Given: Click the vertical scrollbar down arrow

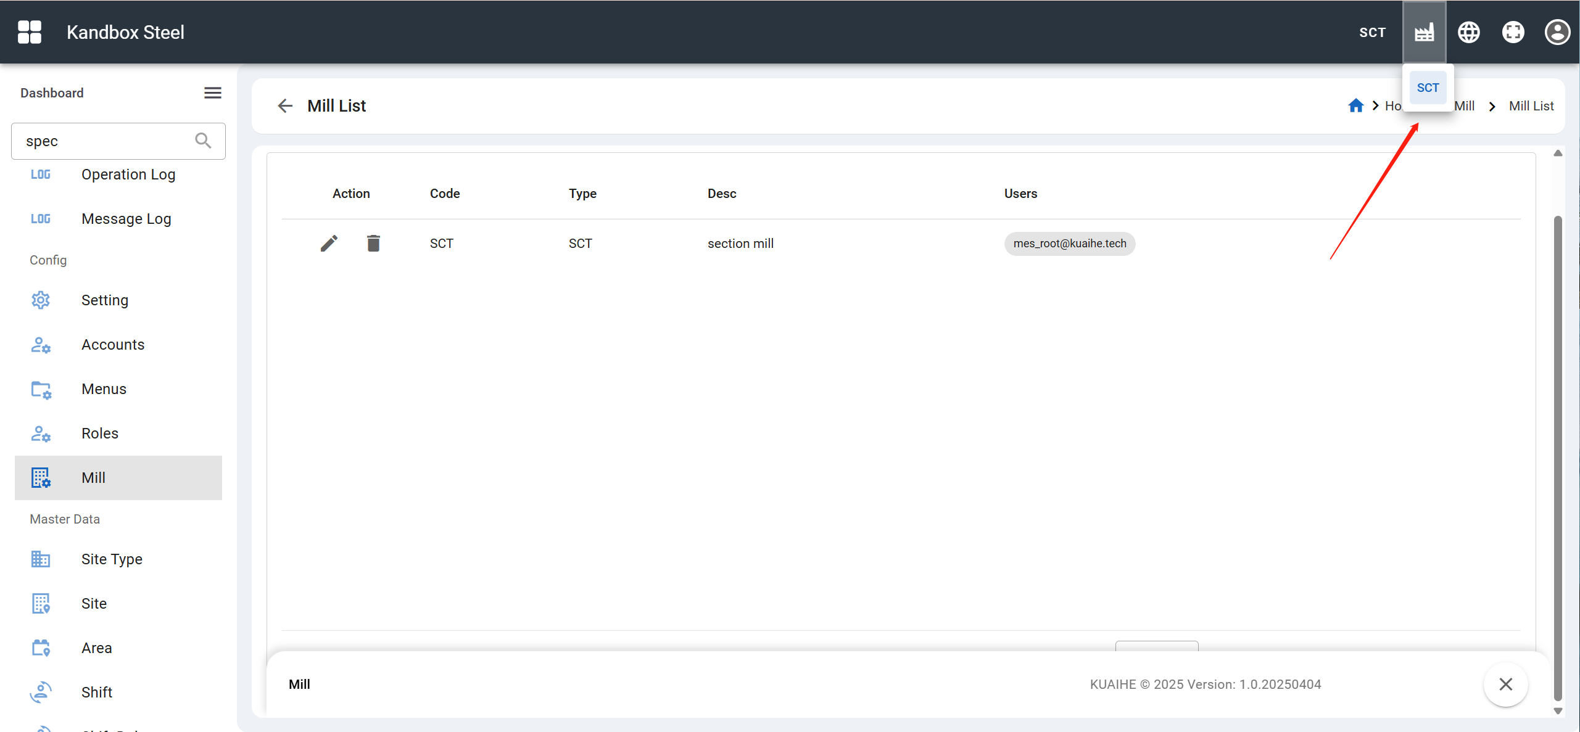Looking at the screenshot, I should (x=1558, y=711).
